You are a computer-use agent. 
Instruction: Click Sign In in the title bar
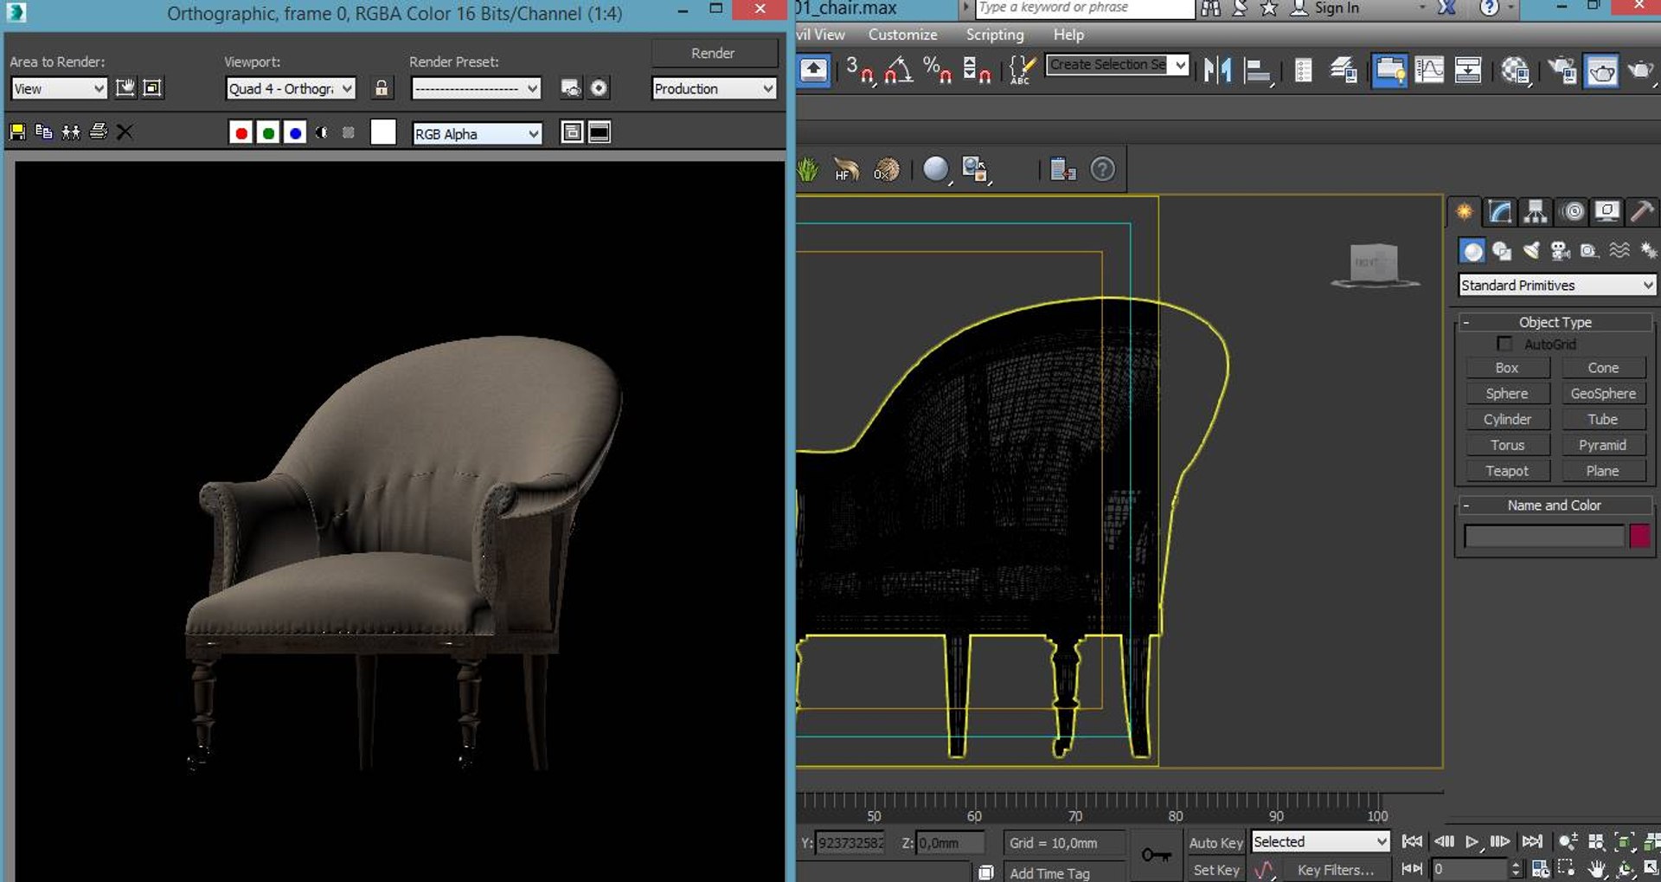(1337, 8)
